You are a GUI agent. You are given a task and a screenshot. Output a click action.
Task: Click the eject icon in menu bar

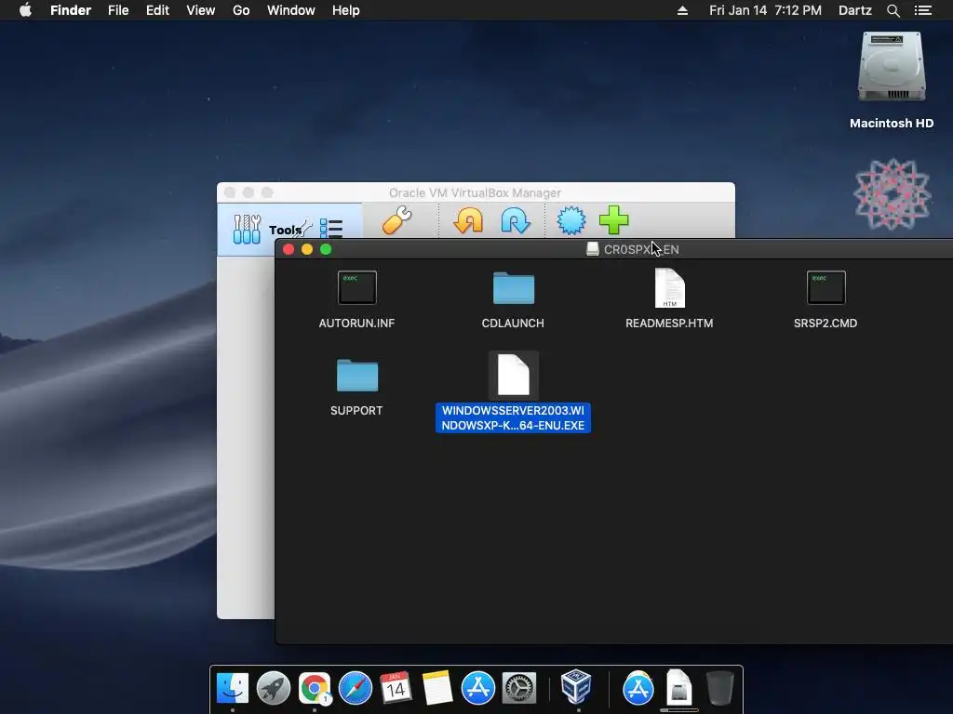[682, 10]
